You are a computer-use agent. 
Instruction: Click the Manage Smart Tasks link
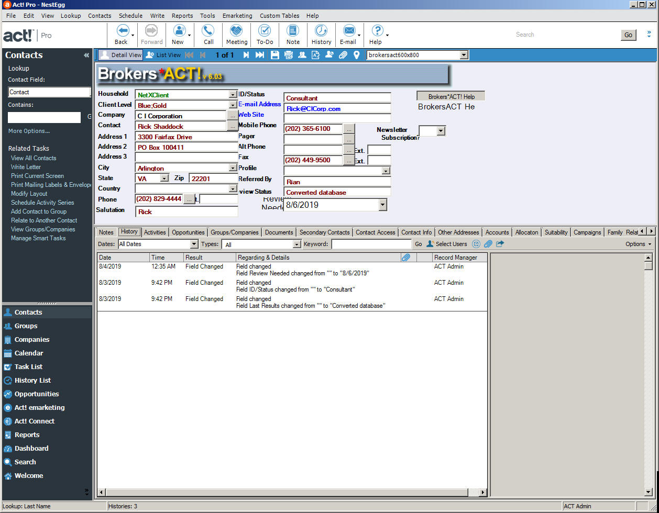tap(38, 238)
